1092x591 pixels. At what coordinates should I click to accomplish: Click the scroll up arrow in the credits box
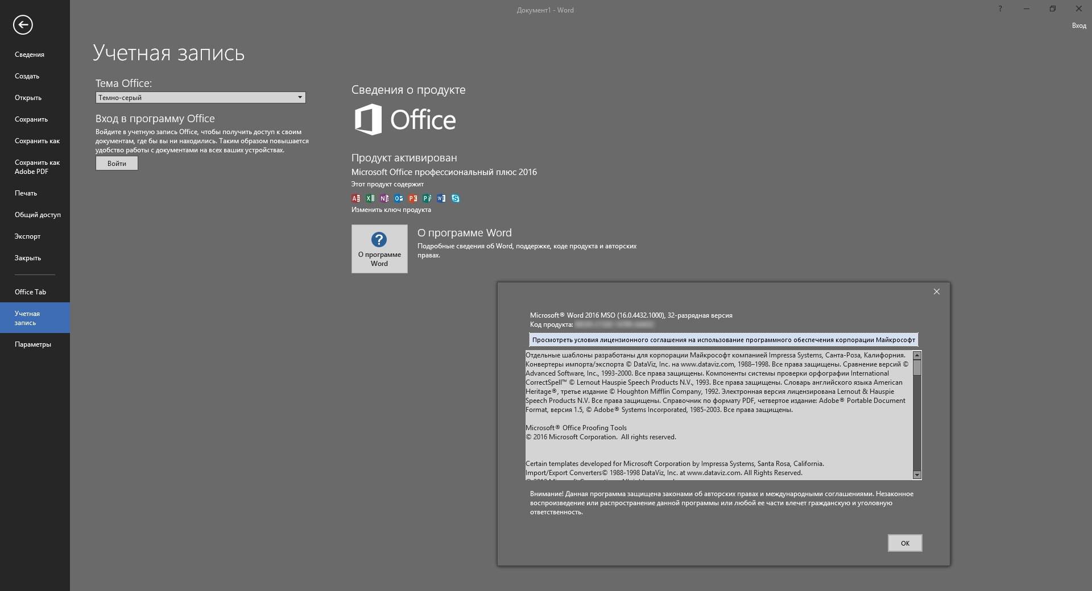(x=917, y=356)
